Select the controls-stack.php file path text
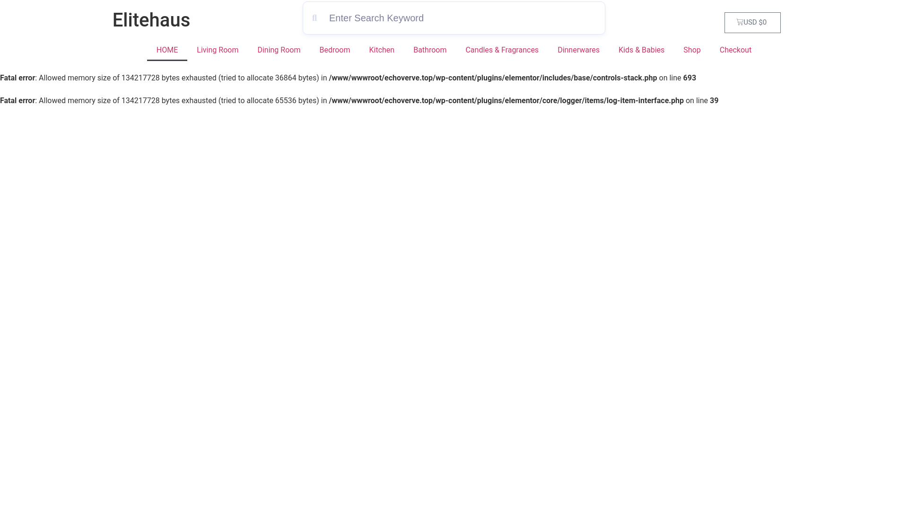Image resolution: width=908 pixels, height=511 pixels. pos(493,78)
